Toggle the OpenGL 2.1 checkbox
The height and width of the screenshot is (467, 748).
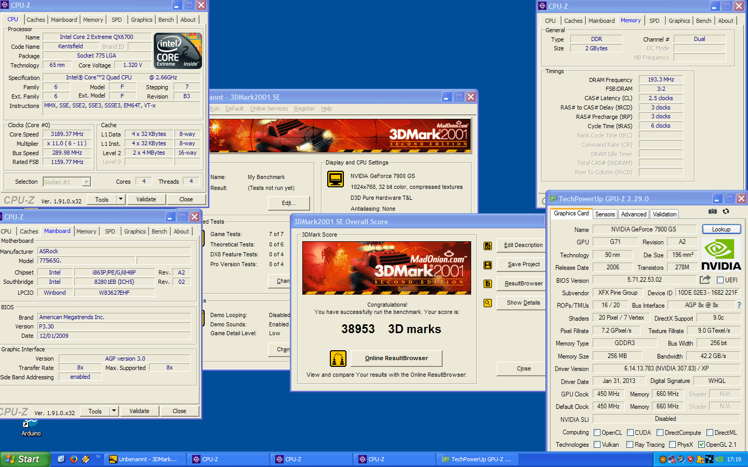click(x=701, y=445)
